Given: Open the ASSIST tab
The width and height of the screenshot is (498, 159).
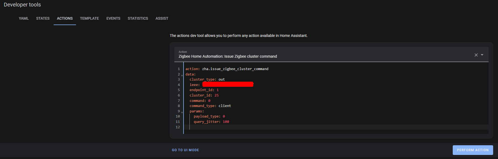Looking at the screenshot, I should (x=162, y=18).
